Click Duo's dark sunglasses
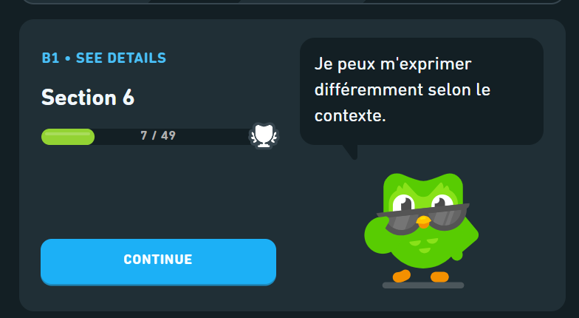Image resolution: width=579 pixels, height=318 pixels. pos(423,219)
